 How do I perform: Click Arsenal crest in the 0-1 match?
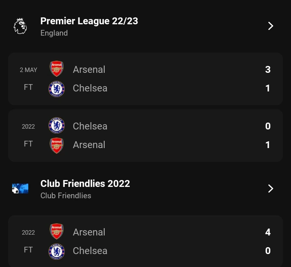(x=57, y=146)
